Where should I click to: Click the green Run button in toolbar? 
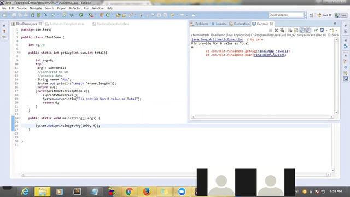[81, 15]
